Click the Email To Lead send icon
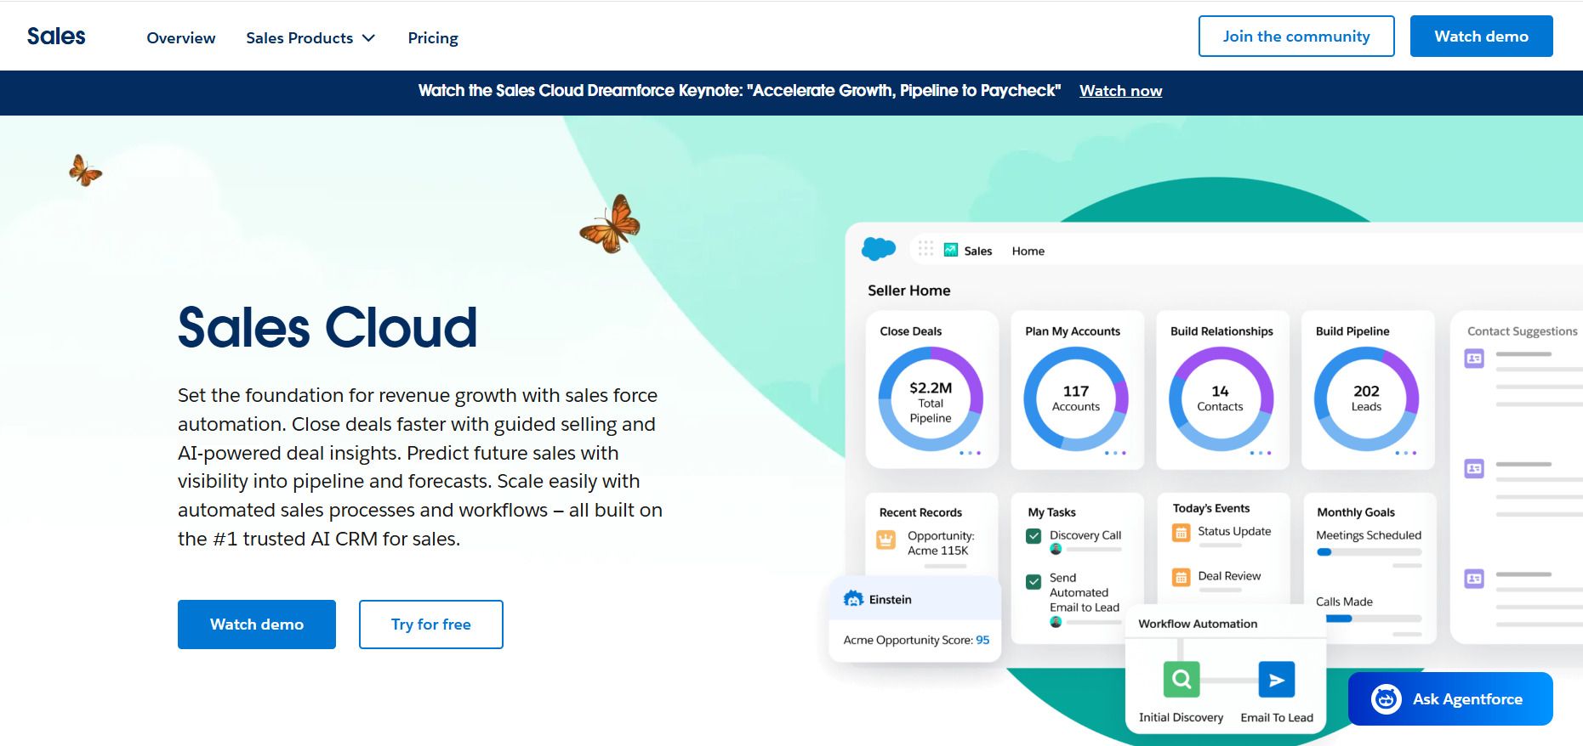The width and height of the screenshot is (1583, 746). 1277,680
